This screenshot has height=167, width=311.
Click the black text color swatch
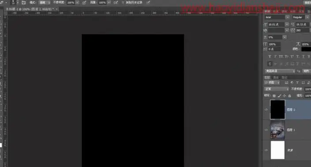[306, 49]
